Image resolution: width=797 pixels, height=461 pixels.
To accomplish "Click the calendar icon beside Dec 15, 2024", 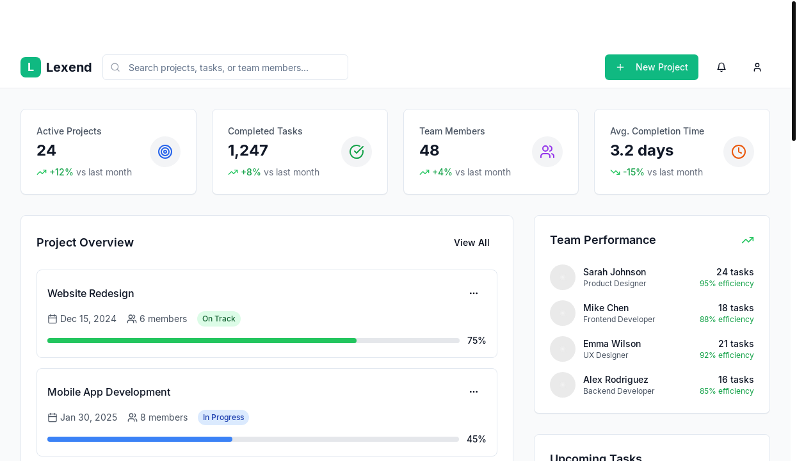I will click(x=52, y=319).
